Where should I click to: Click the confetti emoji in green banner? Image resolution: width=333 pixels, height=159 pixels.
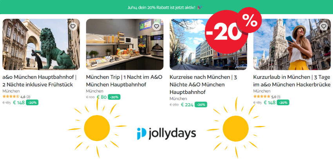pyautogui.click(x=199, y=7)
